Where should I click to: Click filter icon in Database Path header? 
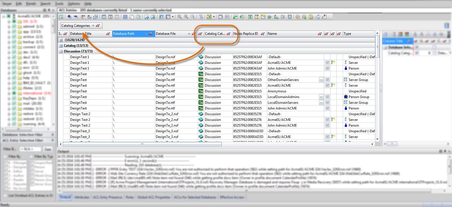(x=151, y=34)
